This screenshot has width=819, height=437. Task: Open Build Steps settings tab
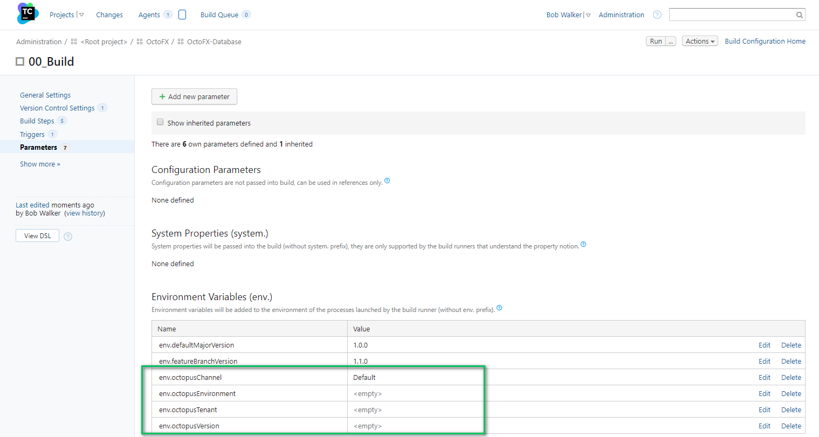tap(37, 121)
